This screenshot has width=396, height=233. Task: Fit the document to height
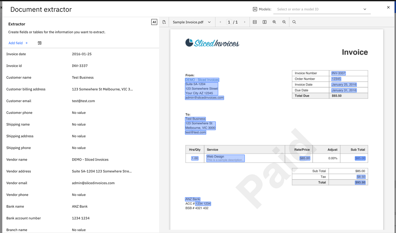tap(264, 22)
